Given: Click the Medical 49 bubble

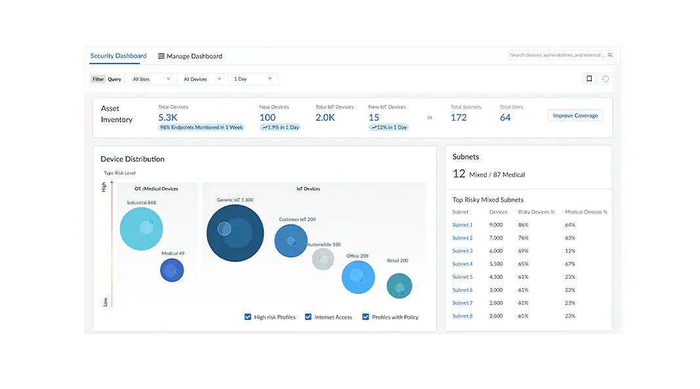Looking at the screenshot, I should pos(172,270).
